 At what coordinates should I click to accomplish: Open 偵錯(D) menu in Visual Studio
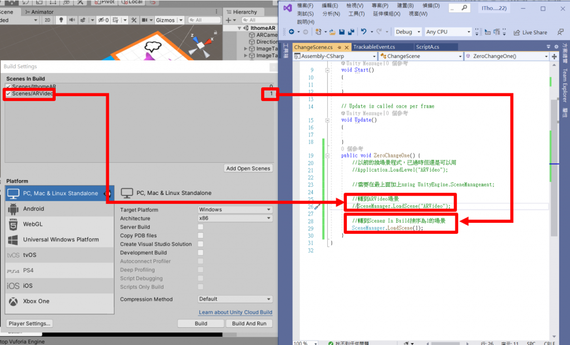[431, 6]
